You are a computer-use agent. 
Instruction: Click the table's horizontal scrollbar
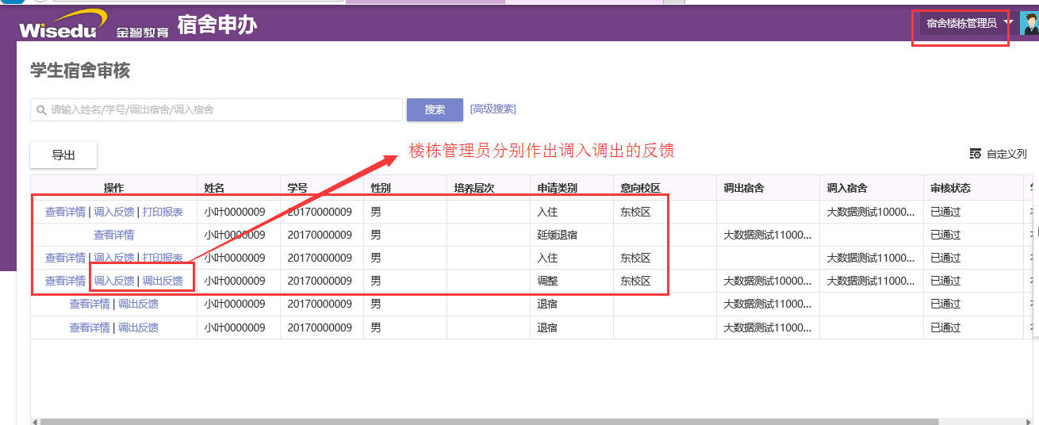click(x=489, y=422)
